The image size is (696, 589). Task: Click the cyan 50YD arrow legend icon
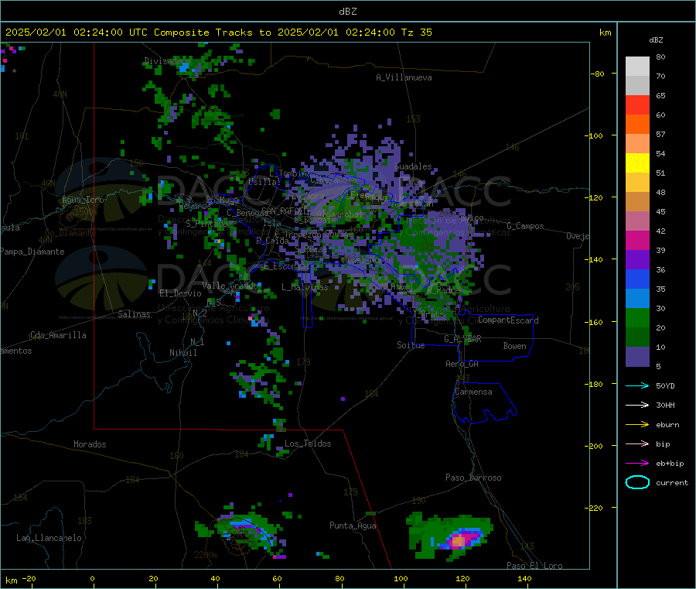tap(637, 385)
